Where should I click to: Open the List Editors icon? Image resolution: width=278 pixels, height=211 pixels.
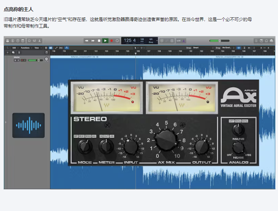click(256, 41)
